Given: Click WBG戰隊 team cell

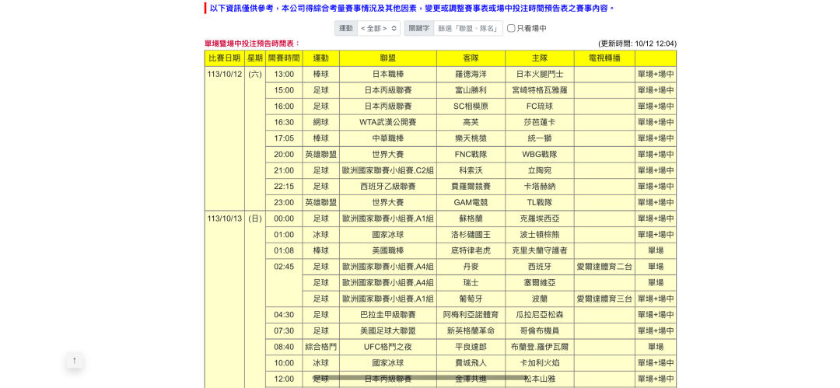Looking at the screenshot, I should (x=540, y=154).
